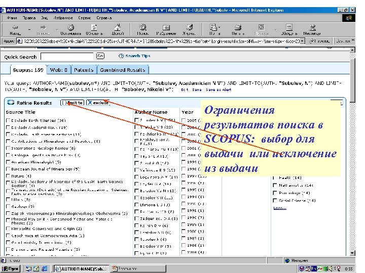
Task: Check European Journal of Mineralogy (5)
Action: click(8, 169)
